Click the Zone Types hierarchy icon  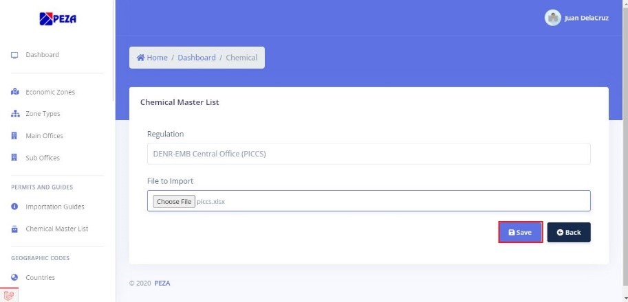point(14,114)
